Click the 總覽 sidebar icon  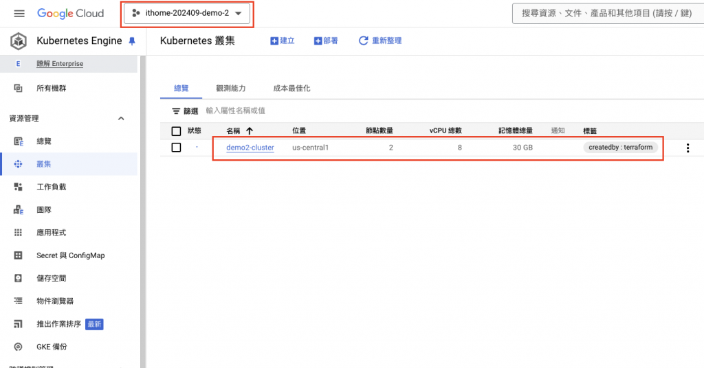pos(18,141)
